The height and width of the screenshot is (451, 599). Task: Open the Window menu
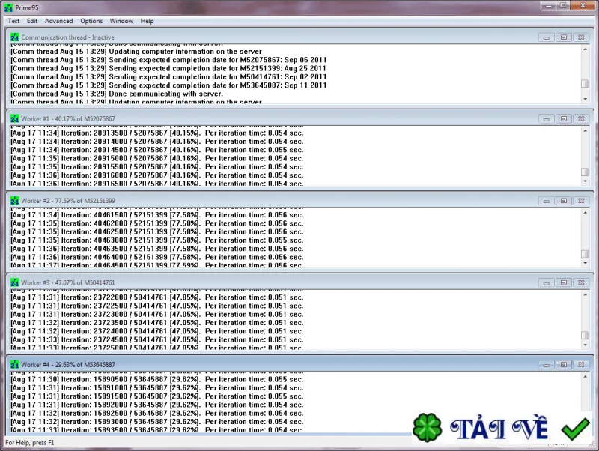(x=121, y=21)
